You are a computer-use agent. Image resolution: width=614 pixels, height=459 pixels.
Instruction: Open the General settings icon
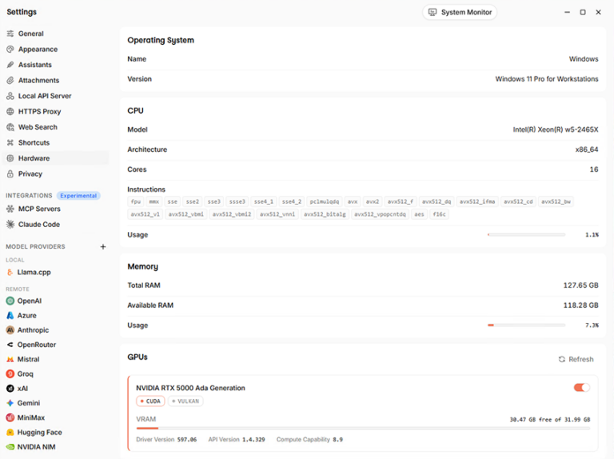(10, 34)
